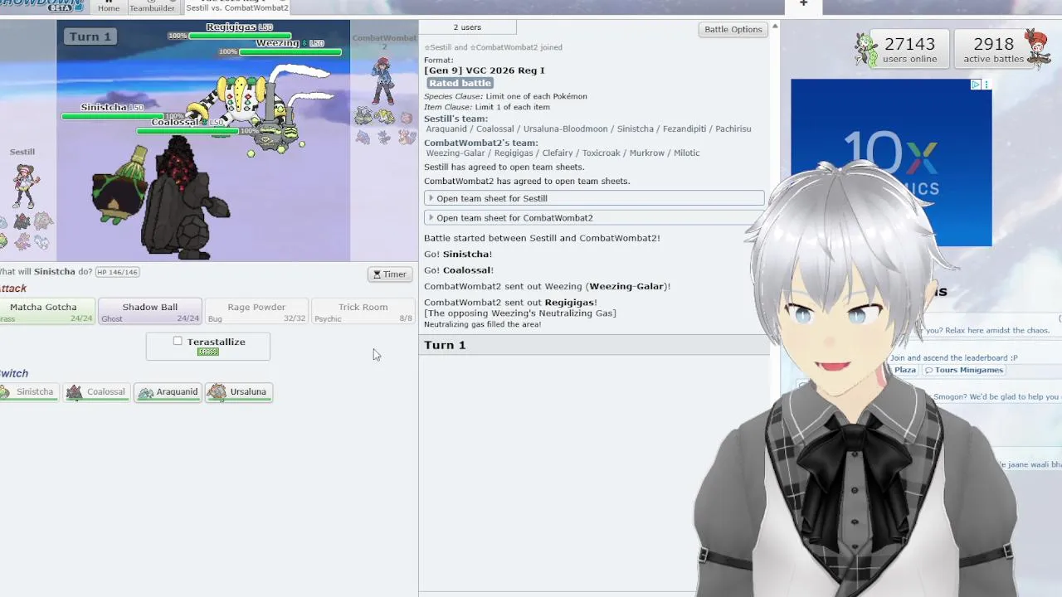This screenshot has width=1062, height=597.
Task: Click the 10X advertisement banner
Action: (891, 163)
